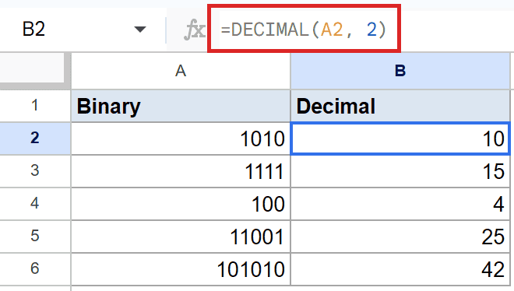
Task: Select row 5 header
Action: click(x=35, y=237)
